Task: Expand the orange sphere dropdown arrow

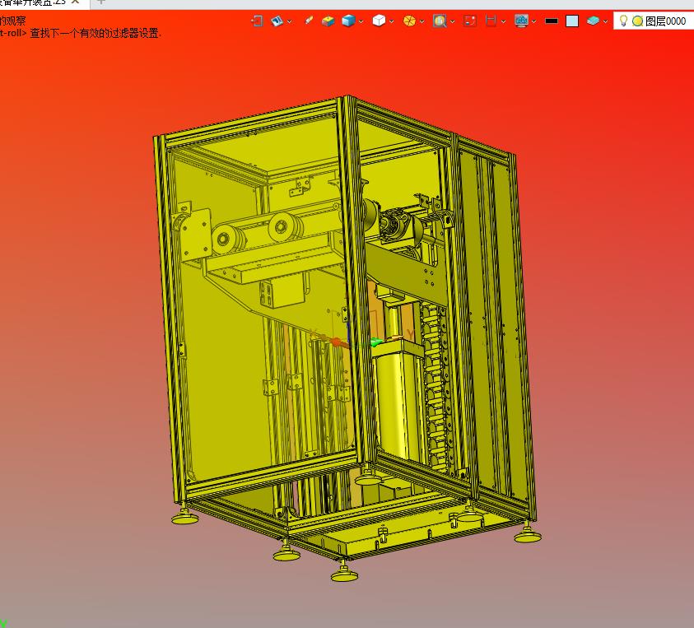Action: tap(422, 21)
